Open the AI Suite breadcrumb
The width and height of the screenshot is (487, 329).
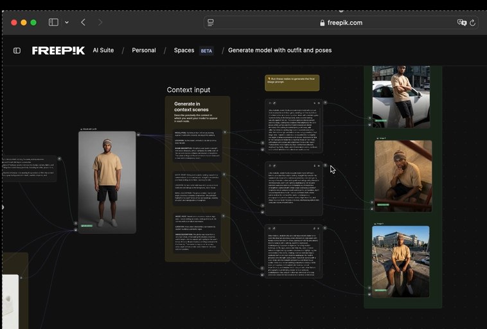pyautogui.click(x=103, y=50)
